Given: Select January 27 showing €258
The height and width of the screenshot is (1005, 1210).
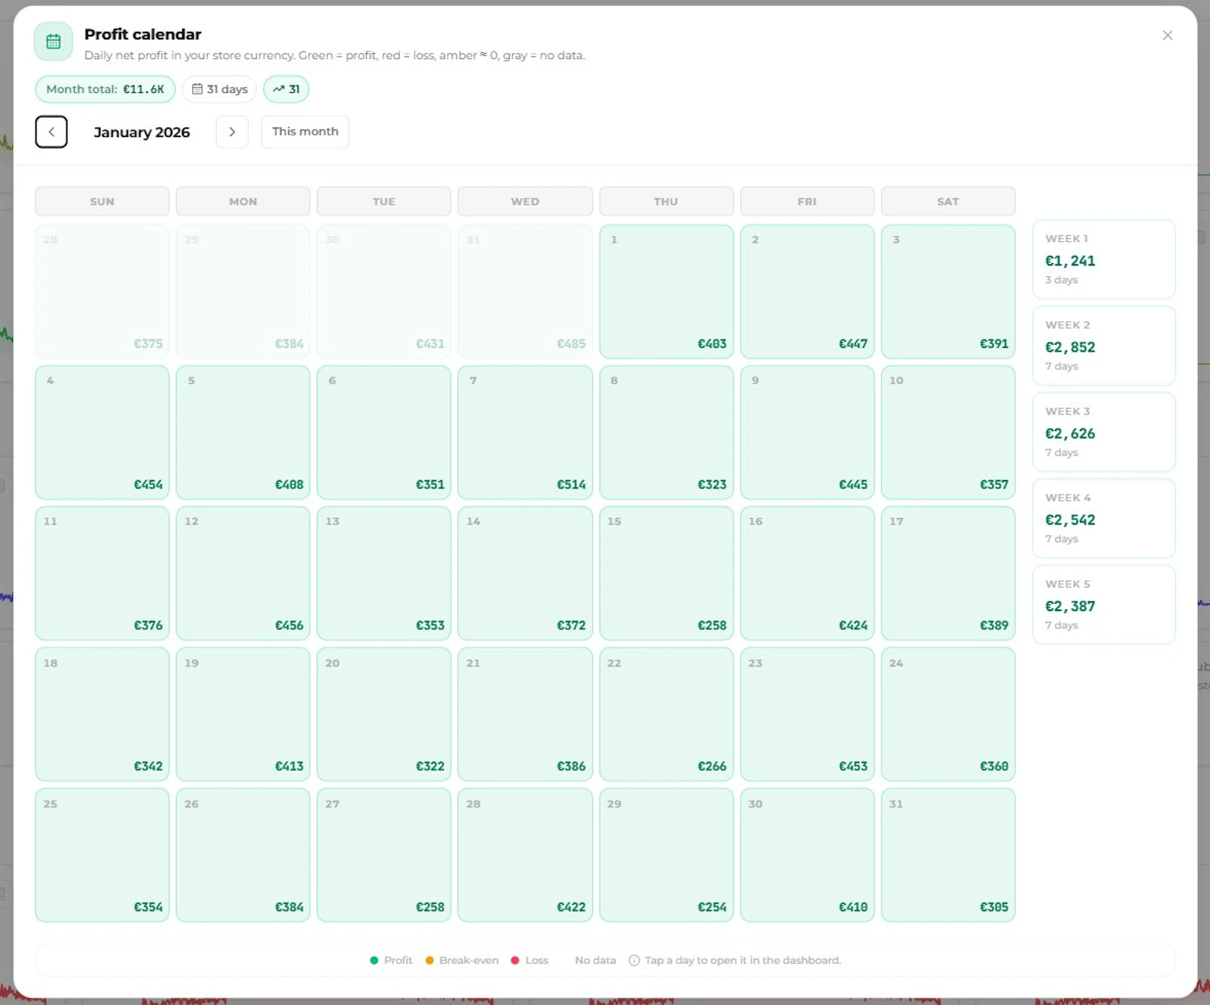Looking at the screenshot, I should (x=383, y=855).
